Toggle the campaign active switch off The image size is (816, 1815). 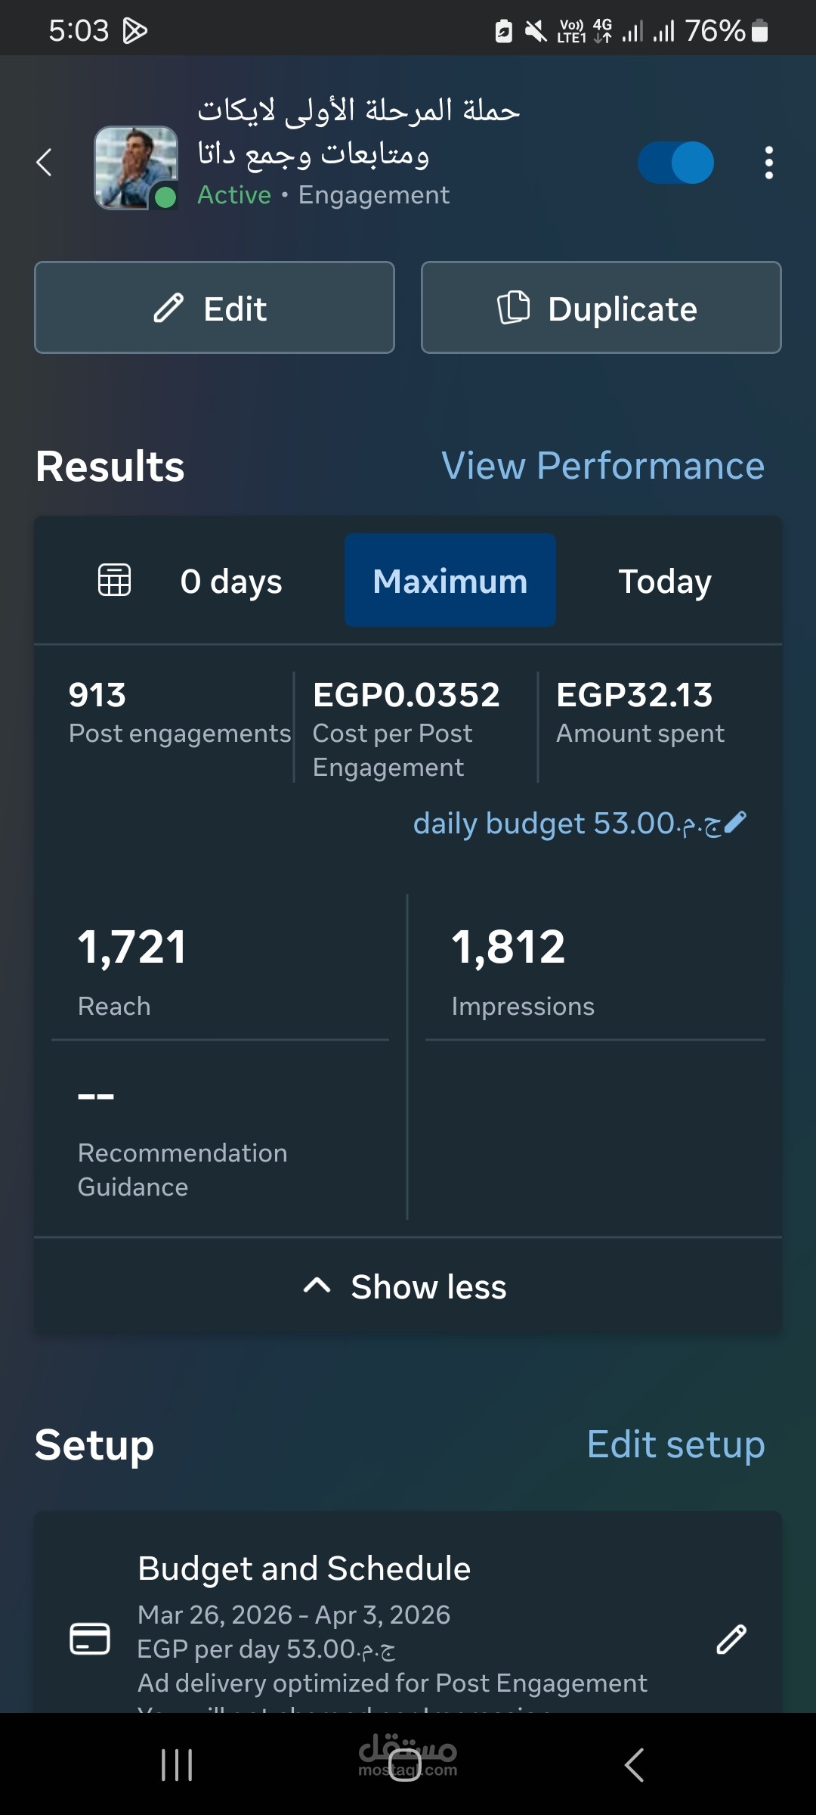pyautogui.click(x=675, y=163)
